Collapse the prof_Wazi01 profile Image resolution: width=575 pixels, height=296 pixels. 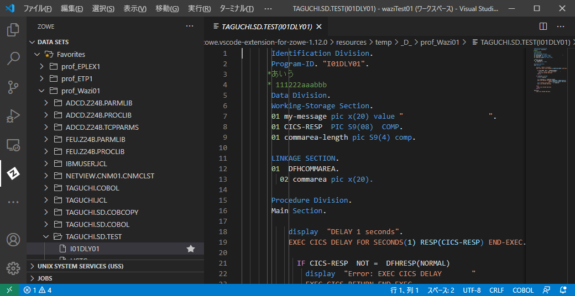41,91
